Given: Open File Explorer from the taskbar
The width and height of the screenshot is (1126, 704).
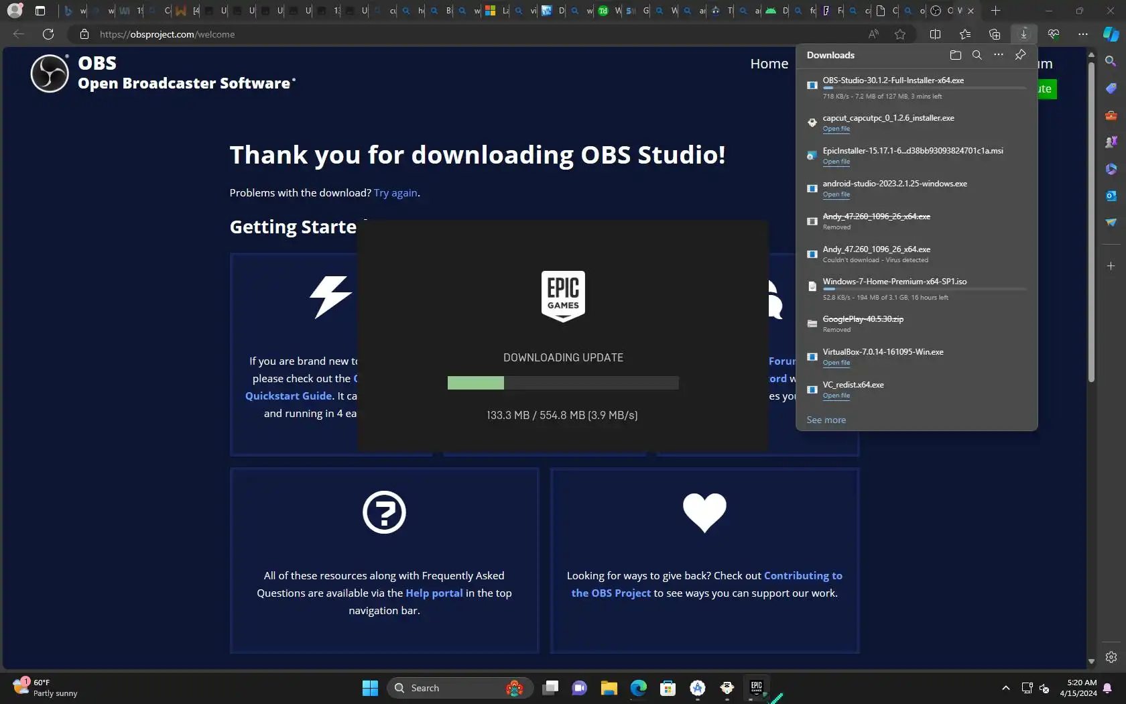Looking at the screenshot, I should [609, 688].
